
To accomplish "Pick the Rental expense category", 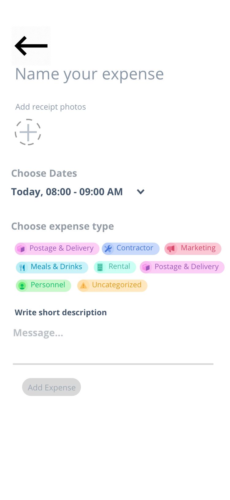I will [x=119, y=267].
